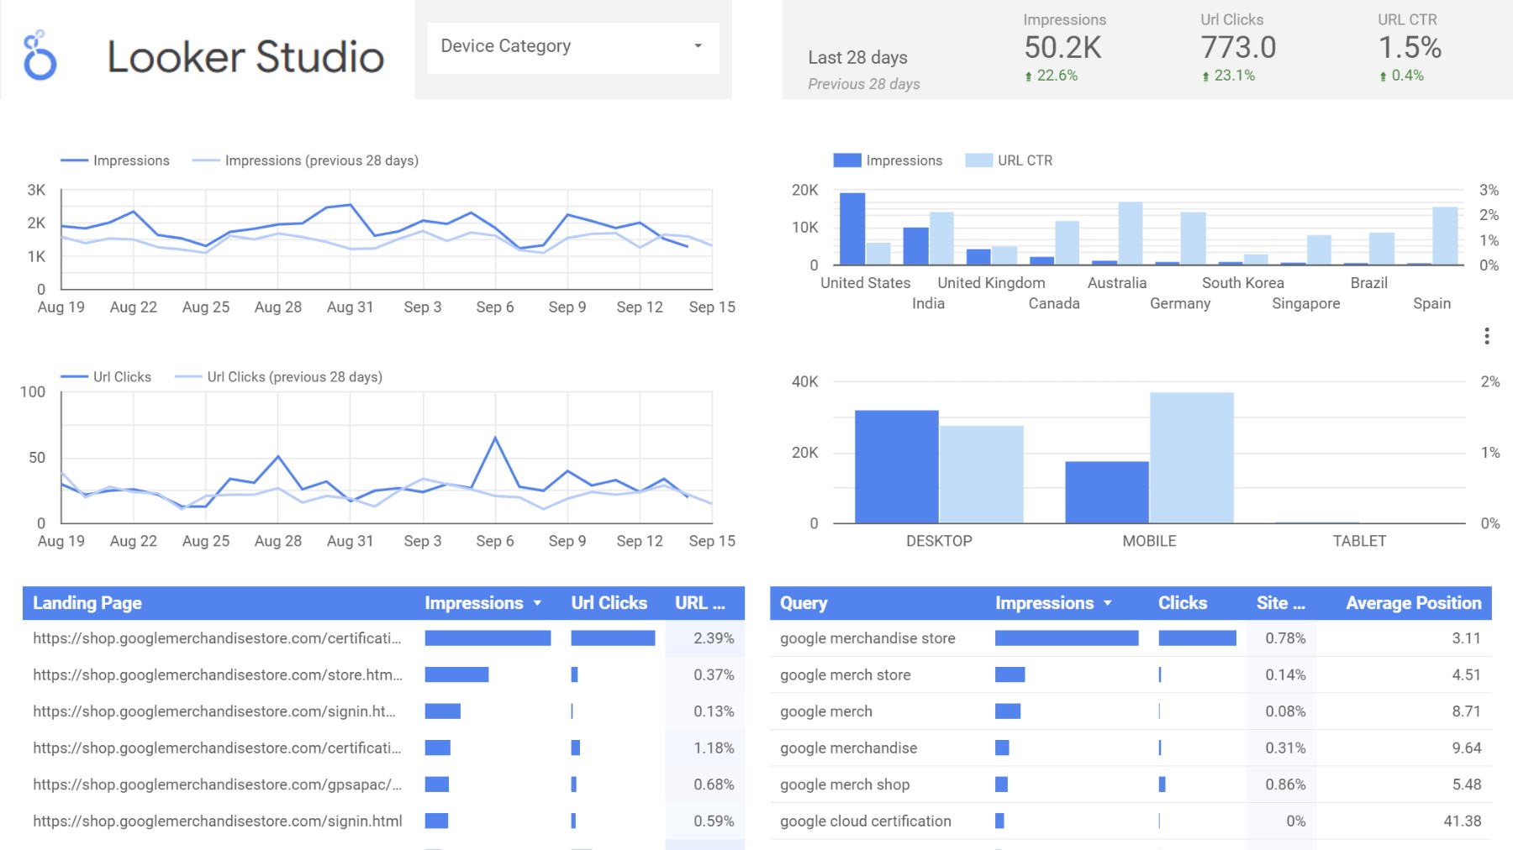
Task: Click the three-dot chart options menu icon
Action: pyautogui.click(x=1487, y=337)
